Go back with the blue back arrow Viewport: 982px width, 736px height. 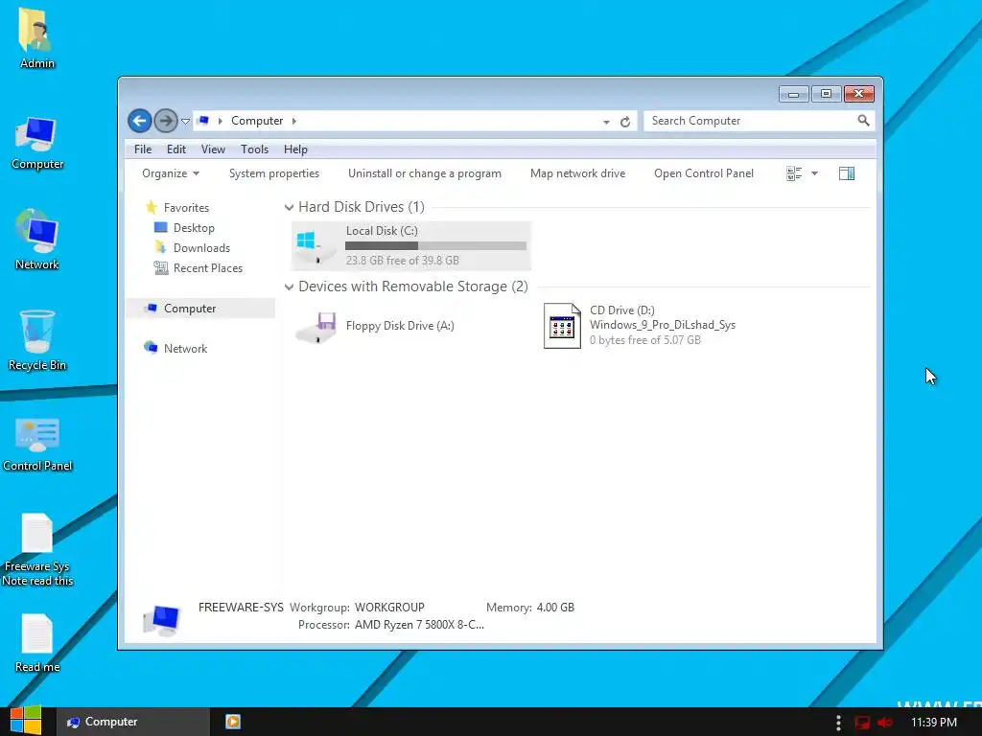pos(140,121)
